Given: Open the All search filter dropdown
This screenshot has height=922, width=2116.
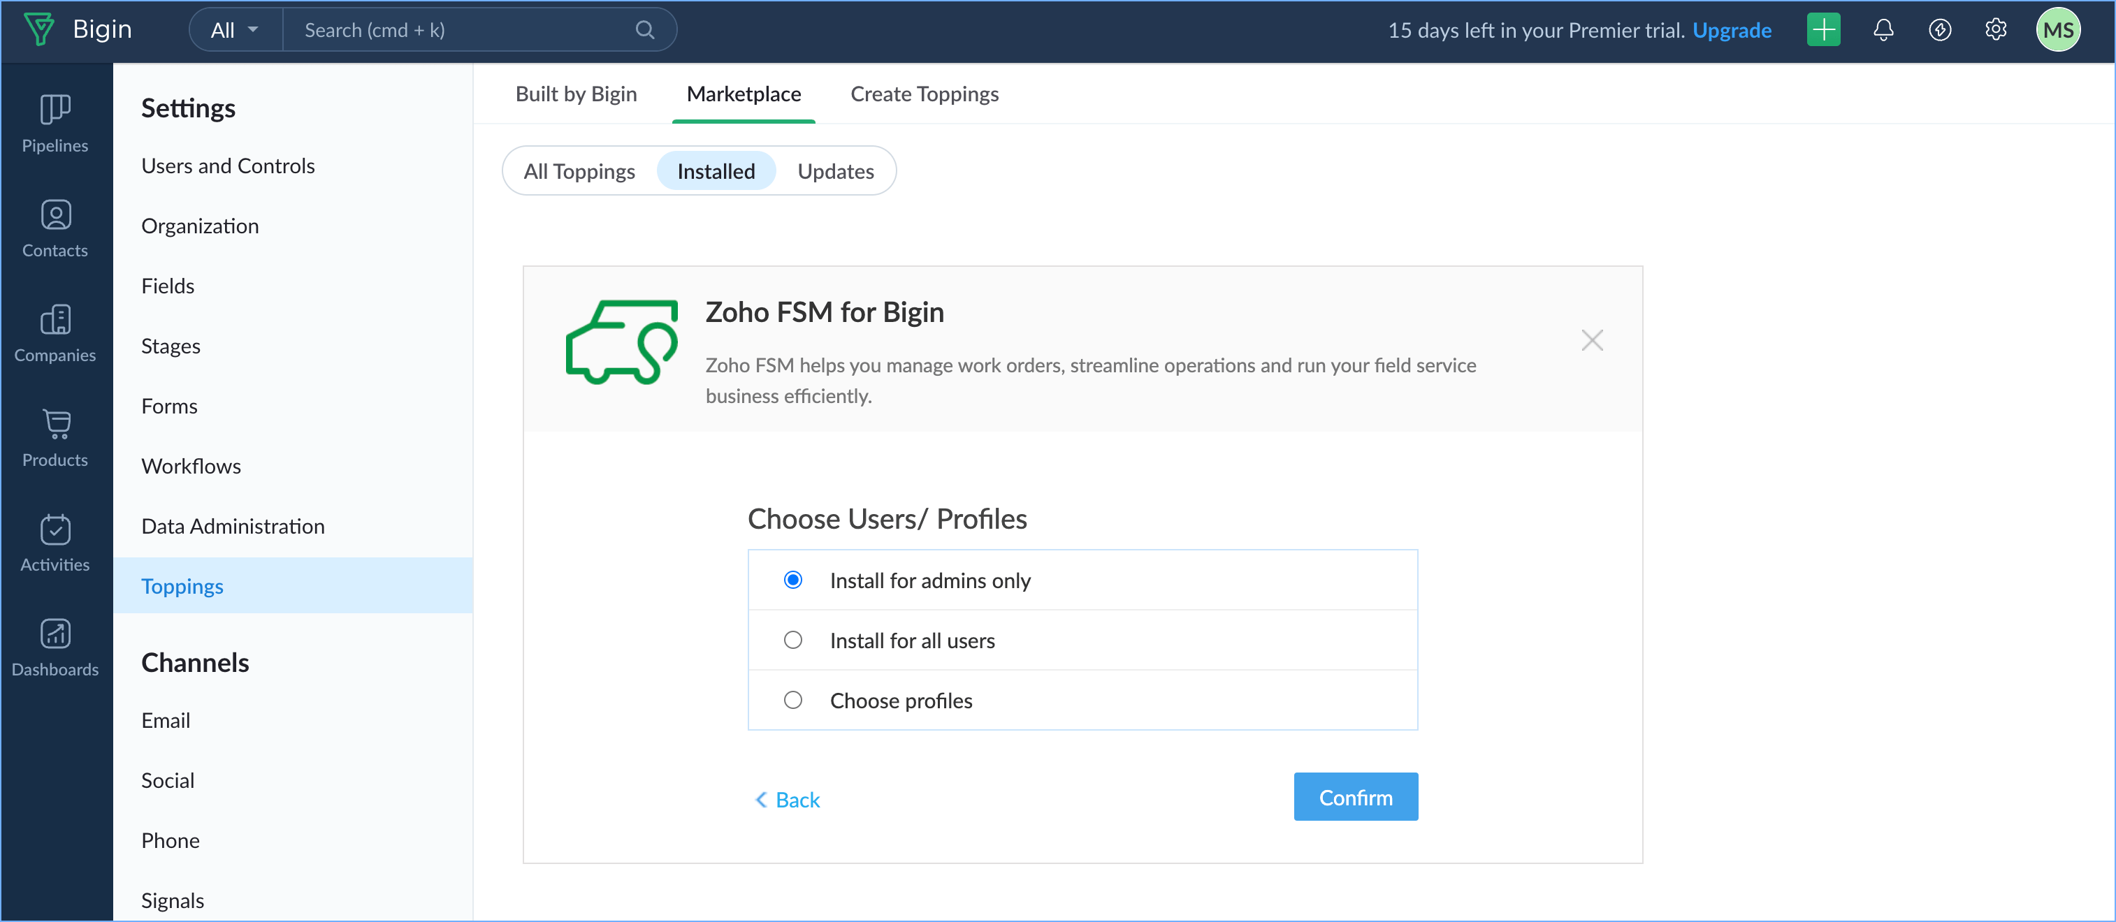Looking at the screenshot, I should click(x=235, y=30).
